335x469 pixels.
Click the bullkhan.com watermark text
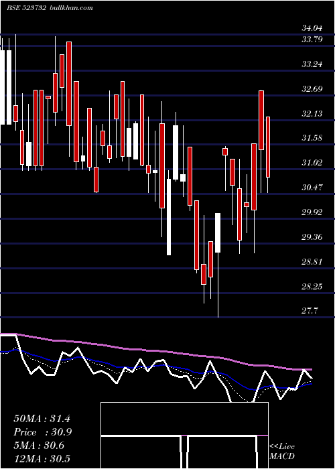(71, 7)
